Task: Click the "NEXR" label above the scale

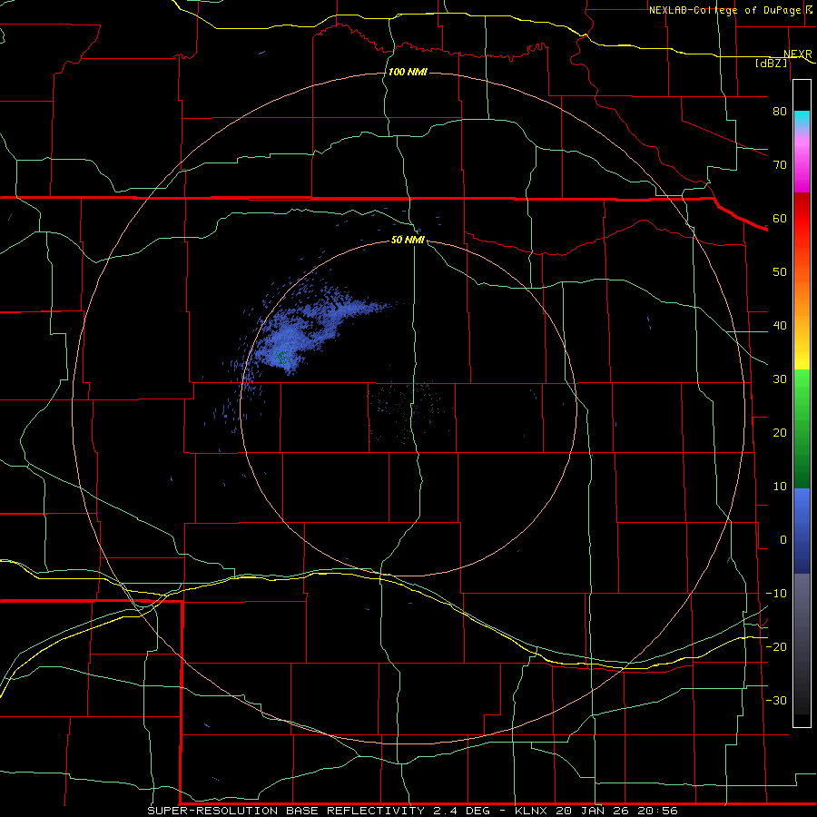Action: pos(797,54)
